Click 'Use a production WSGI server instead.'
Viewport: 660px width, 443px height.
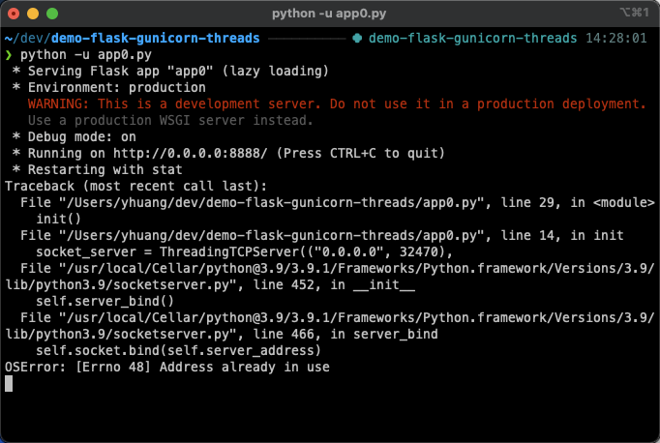[x=170, y=121]
